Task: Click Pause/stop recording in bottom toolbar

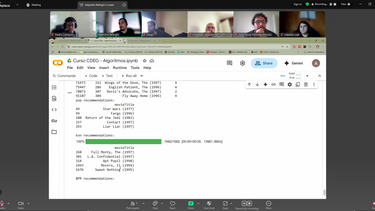Action: pos(247,205)
